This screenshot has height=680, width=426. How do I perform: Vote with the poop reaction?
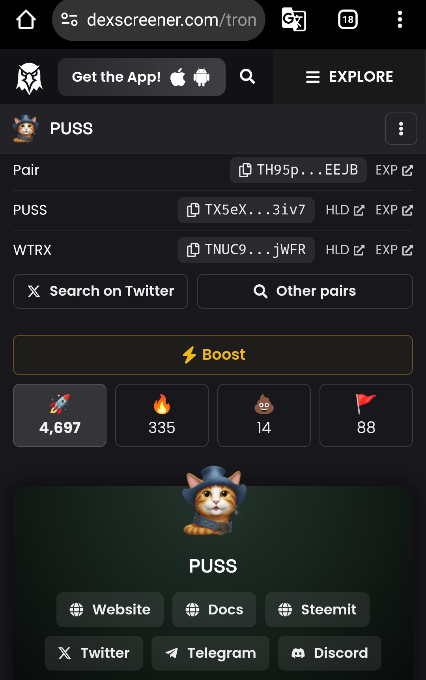(x=264, y=415)
